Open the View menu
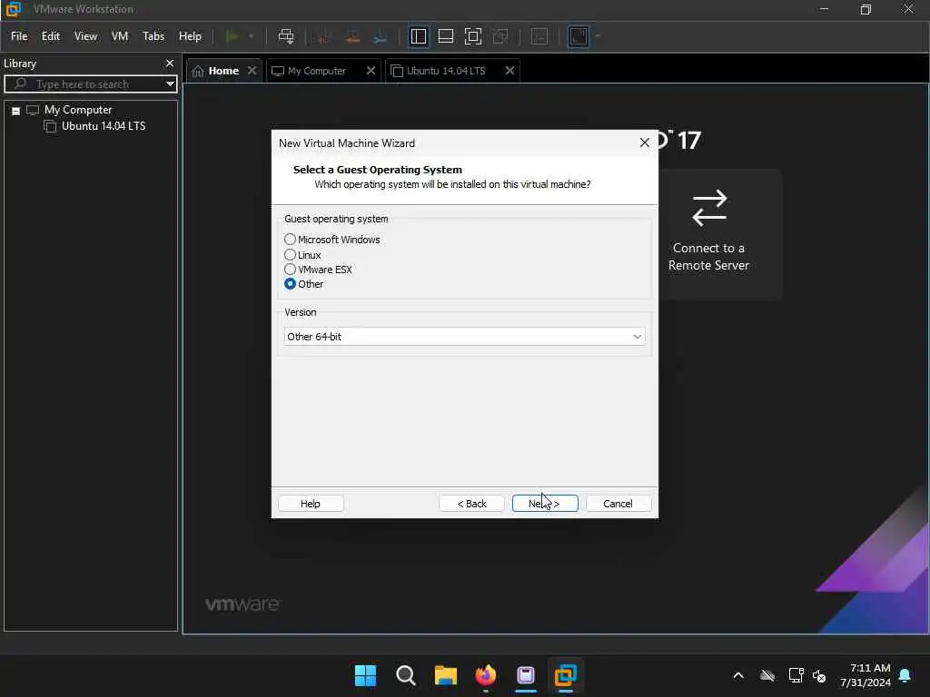This screenshot has width=930, height=697. [85, 36]
